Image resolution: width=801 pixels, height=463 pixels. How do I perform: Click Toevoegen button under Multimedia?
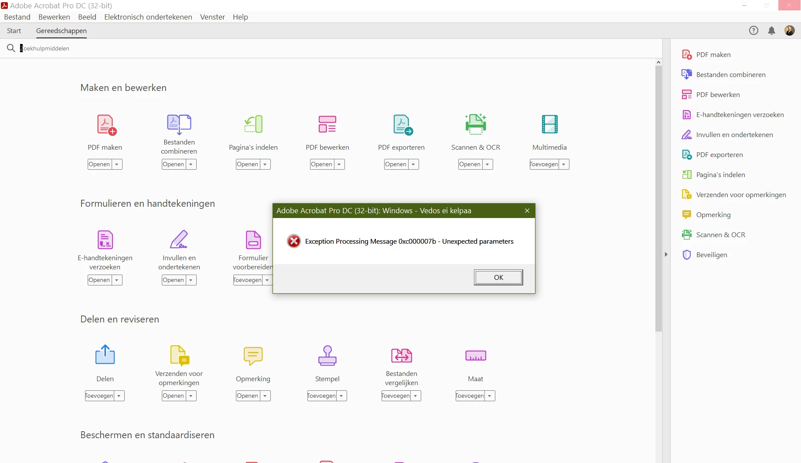click(x=544, y=164)
